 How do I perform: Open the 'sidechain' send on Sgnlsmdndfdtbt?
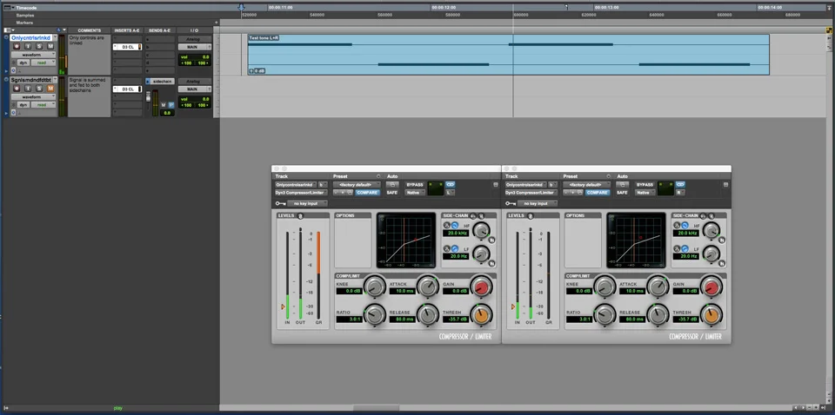[x=163, y=82]
